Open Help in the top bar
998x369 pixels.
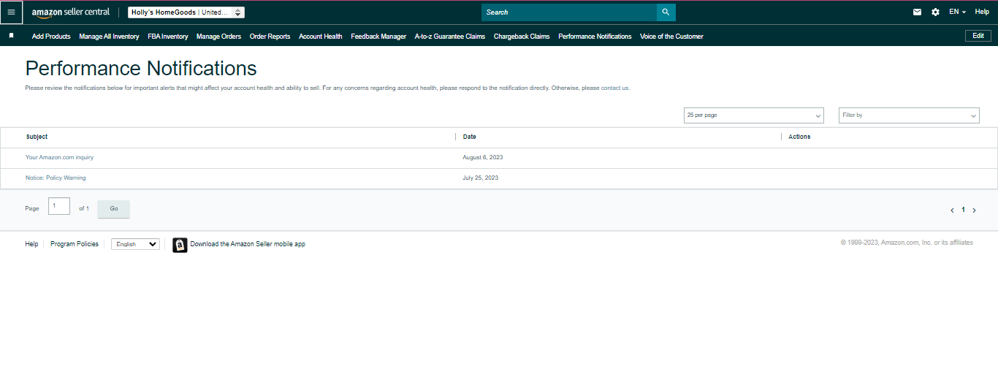[x=982, y=12]
